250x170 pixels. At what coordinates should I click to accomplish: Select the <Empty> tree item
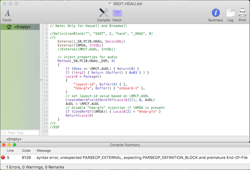20,27
